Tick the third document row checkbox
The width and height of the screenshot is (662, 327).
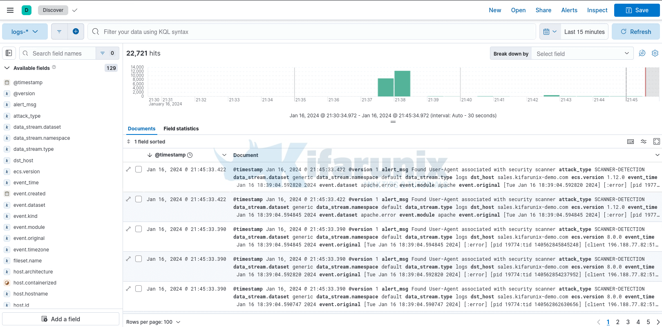pos(139,229)
